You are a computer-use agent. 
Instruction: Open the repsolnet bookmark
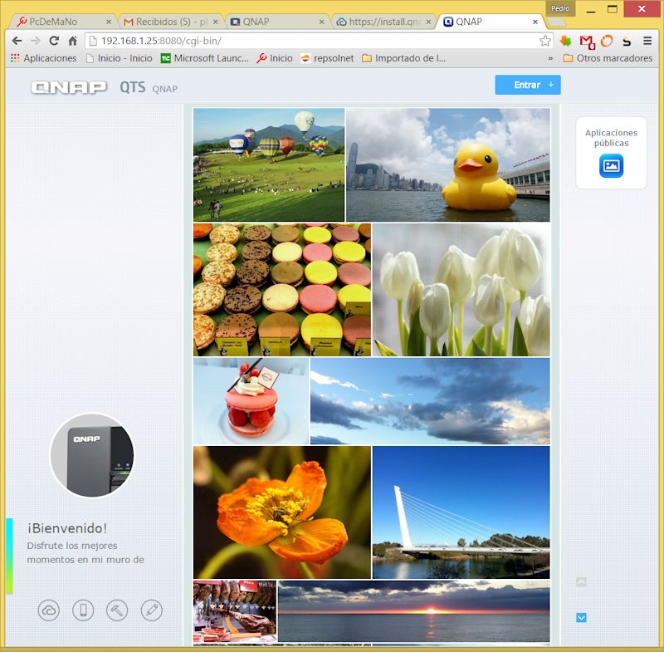pyautogui.click(x=327, y=58)
